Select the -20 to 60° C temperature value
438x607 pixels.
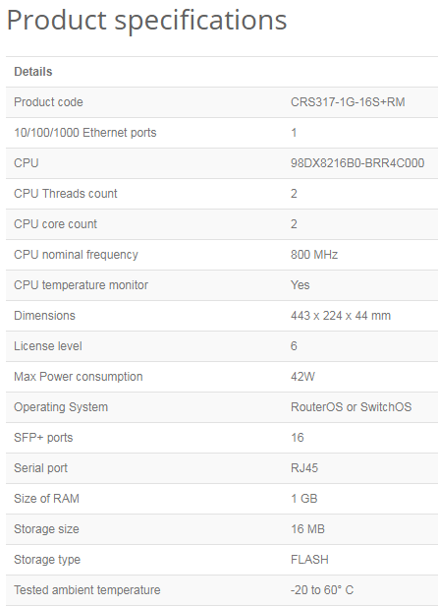click(322, 590)
